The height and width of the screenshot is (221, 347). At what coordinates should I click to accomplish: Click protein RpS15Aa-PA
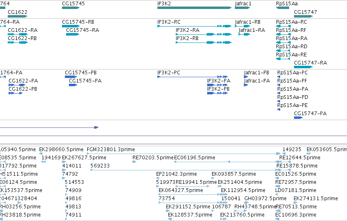(293, 89)
